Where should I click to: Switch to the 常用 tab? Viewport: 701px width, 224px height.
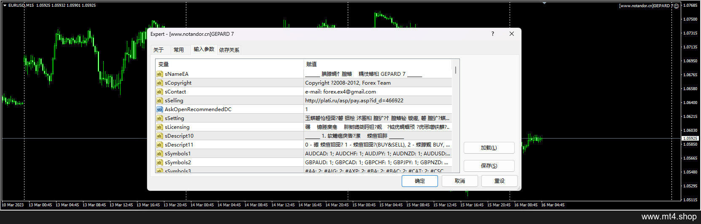point(179,50)
